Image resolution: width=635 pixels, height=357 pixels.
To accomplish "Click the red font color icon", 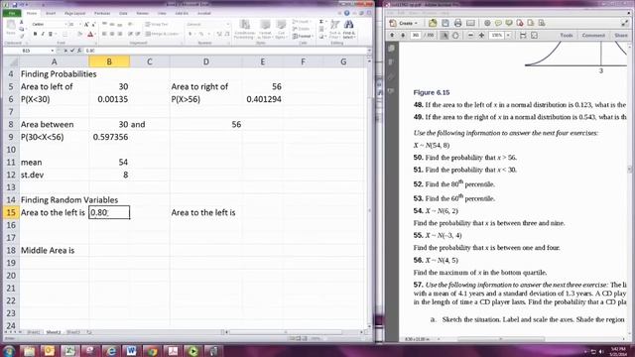I will (90, 34).
